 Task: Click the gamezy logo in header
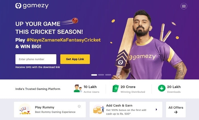tap(32, 6)
